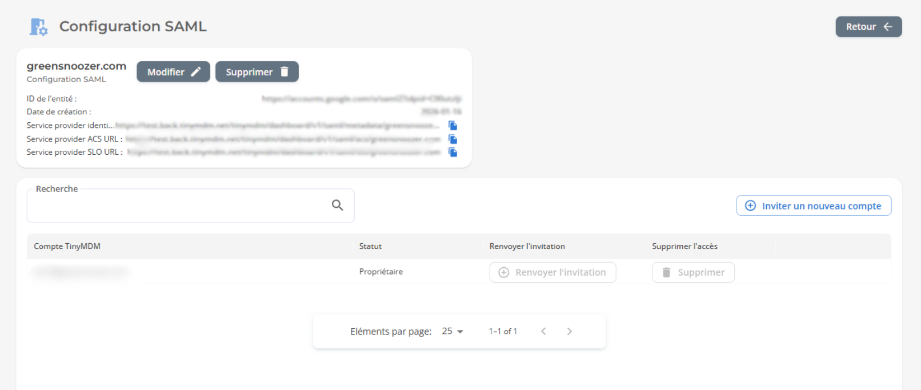The height and width of the screenshot is (390, 921).
Task: Click the SAML configuration page icon
Action: coord(38,27)
